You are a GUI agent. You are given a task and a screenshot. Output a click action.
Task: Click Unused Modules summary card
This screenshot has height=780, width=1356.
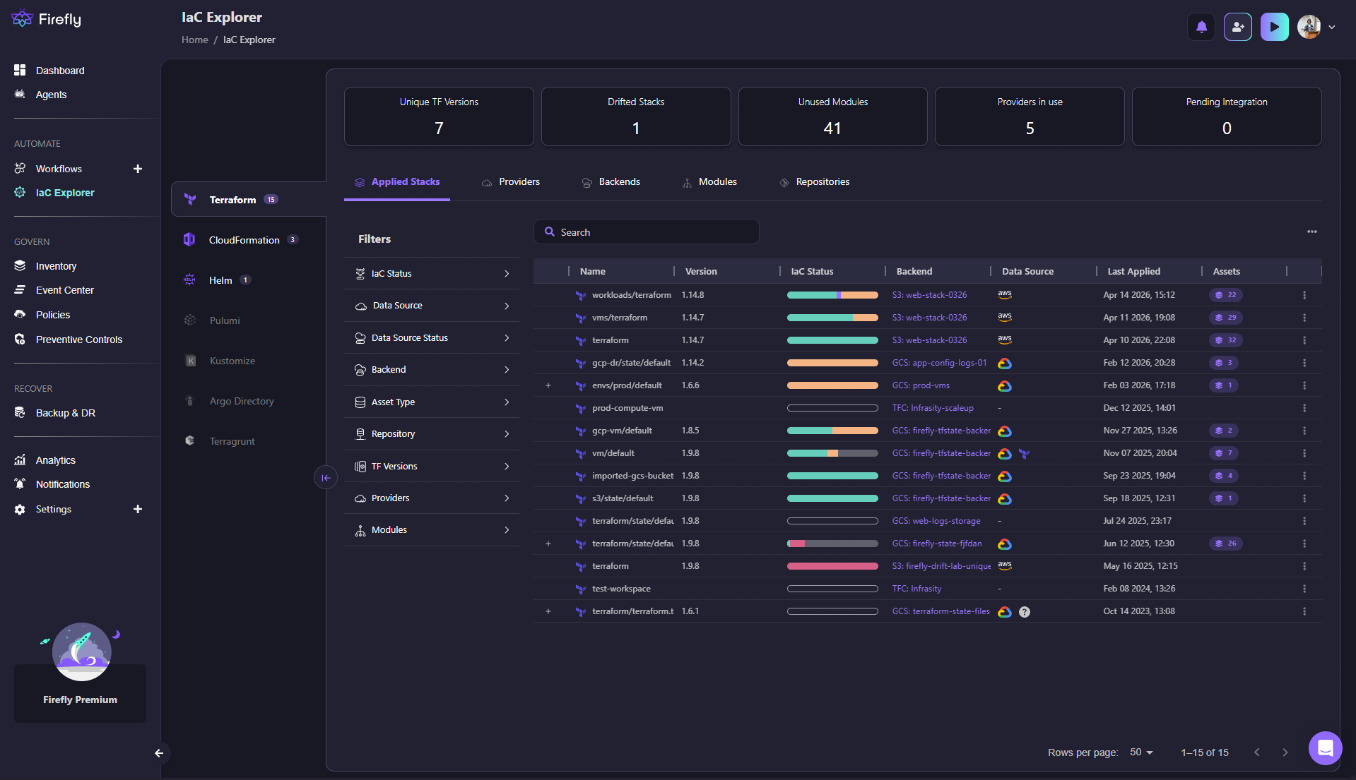point(832,116)
